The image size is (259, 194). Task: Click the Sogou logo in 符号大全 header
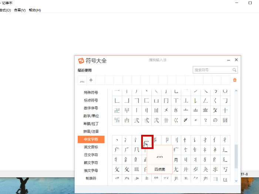click(81, 61)
